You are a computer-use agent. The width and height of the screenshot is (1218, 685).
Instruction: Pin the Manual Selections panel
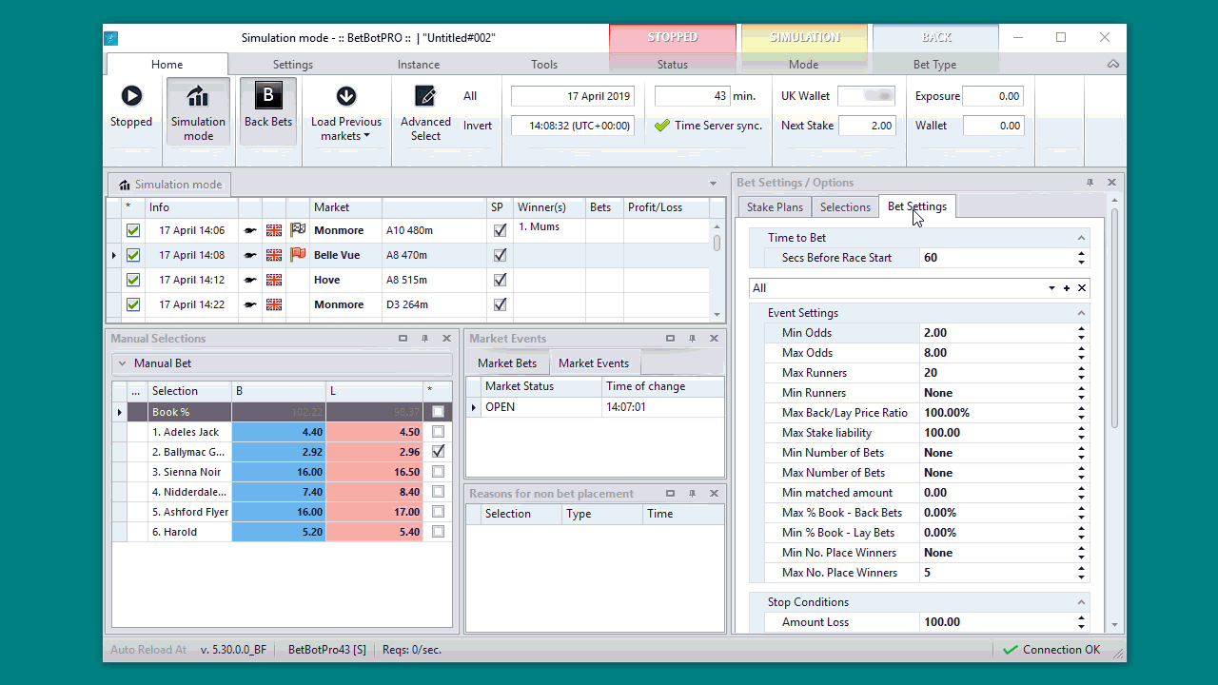[425, 339]
